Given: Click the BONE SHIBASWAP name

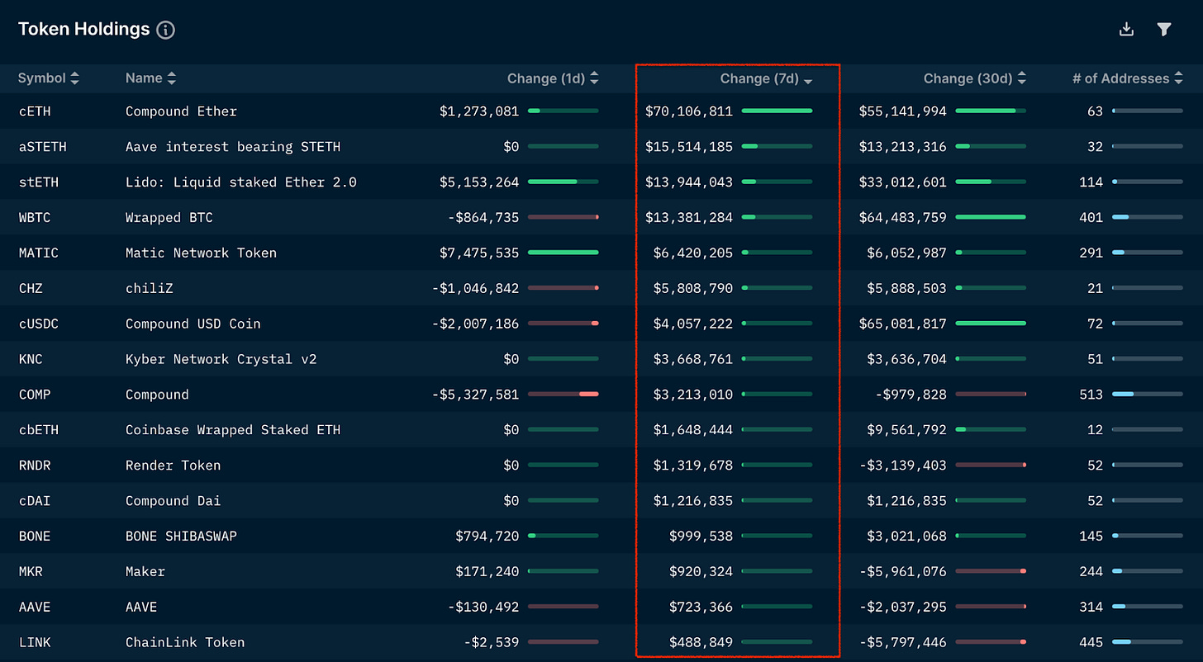Looking at the screenshot, I should 181,537.
